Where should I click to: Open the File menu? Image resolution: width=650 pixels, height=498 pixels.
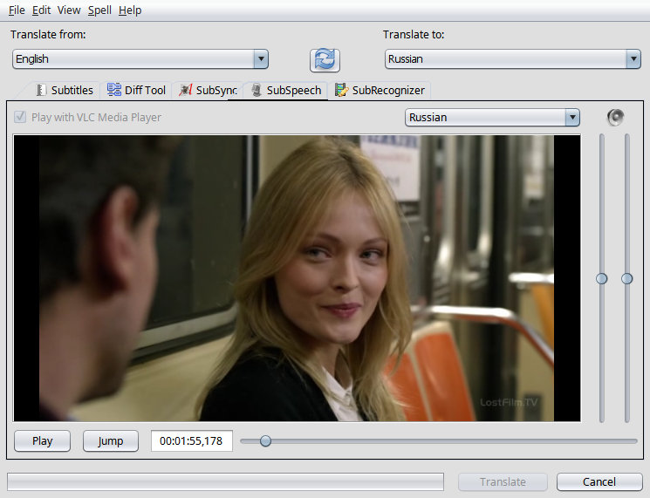coord(17,10)
